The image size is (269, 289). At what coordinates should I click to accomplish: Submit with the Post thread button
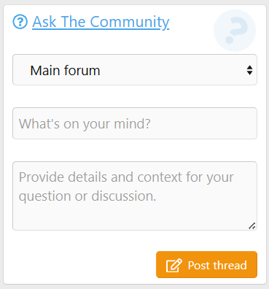click(x=206, y=265)
